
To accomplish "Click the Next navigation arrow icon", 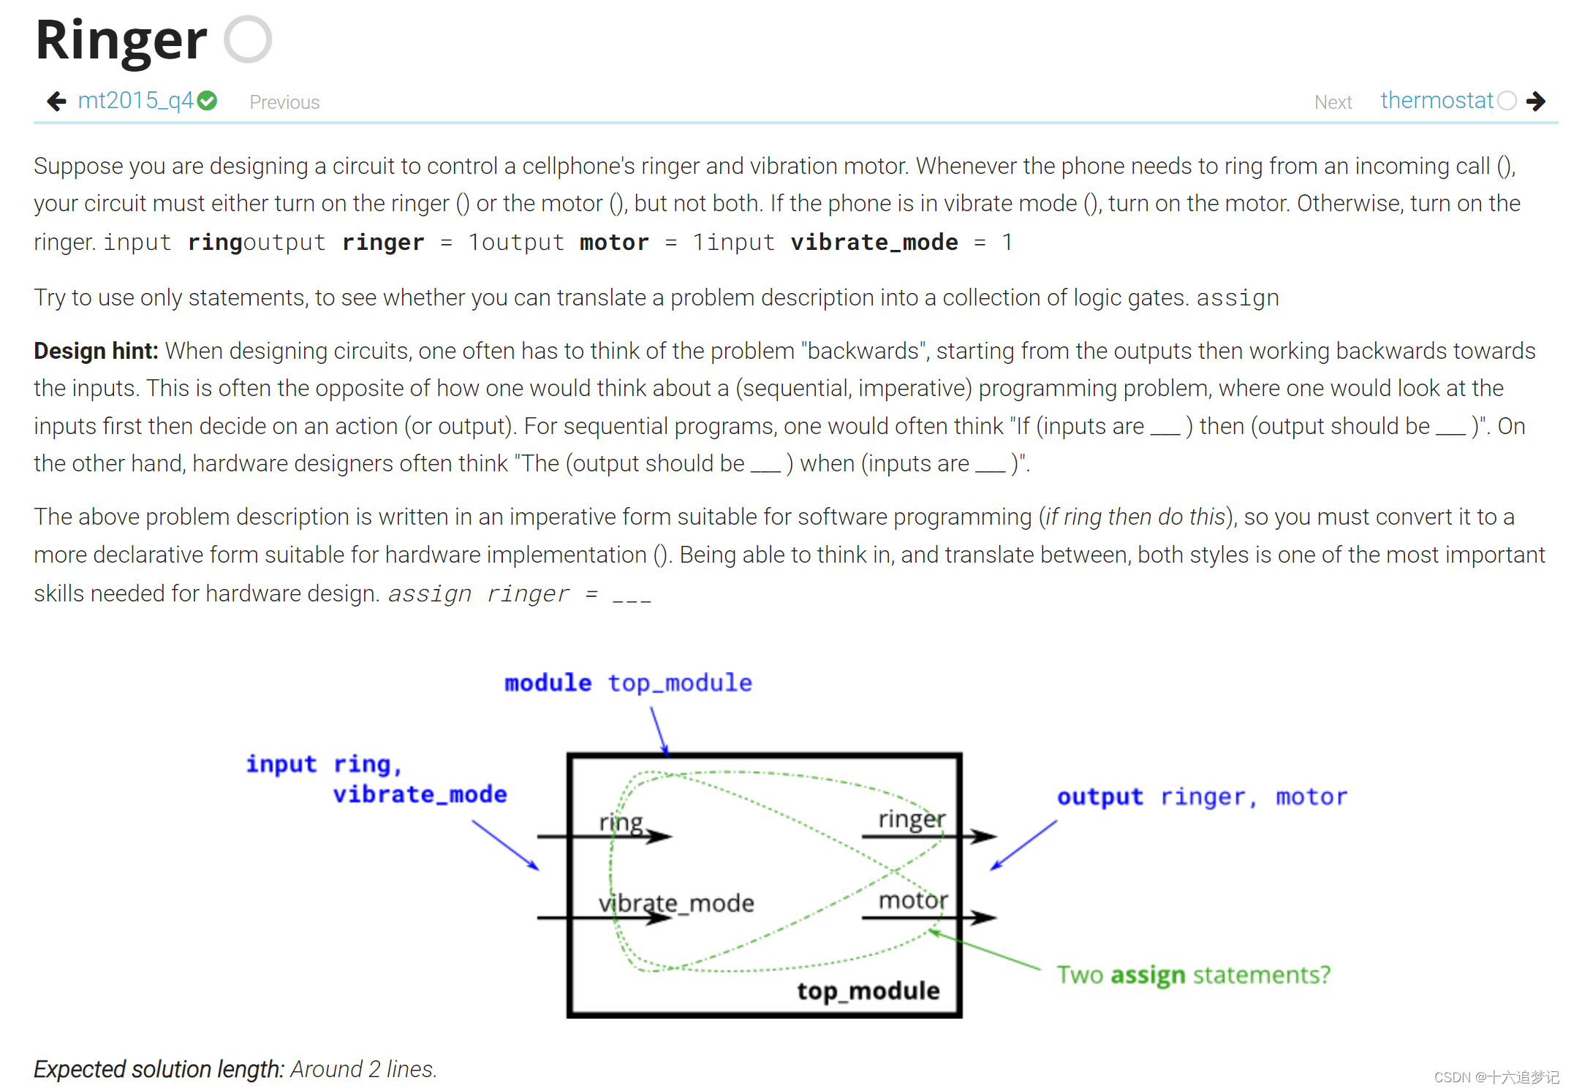I will 1546,100.
